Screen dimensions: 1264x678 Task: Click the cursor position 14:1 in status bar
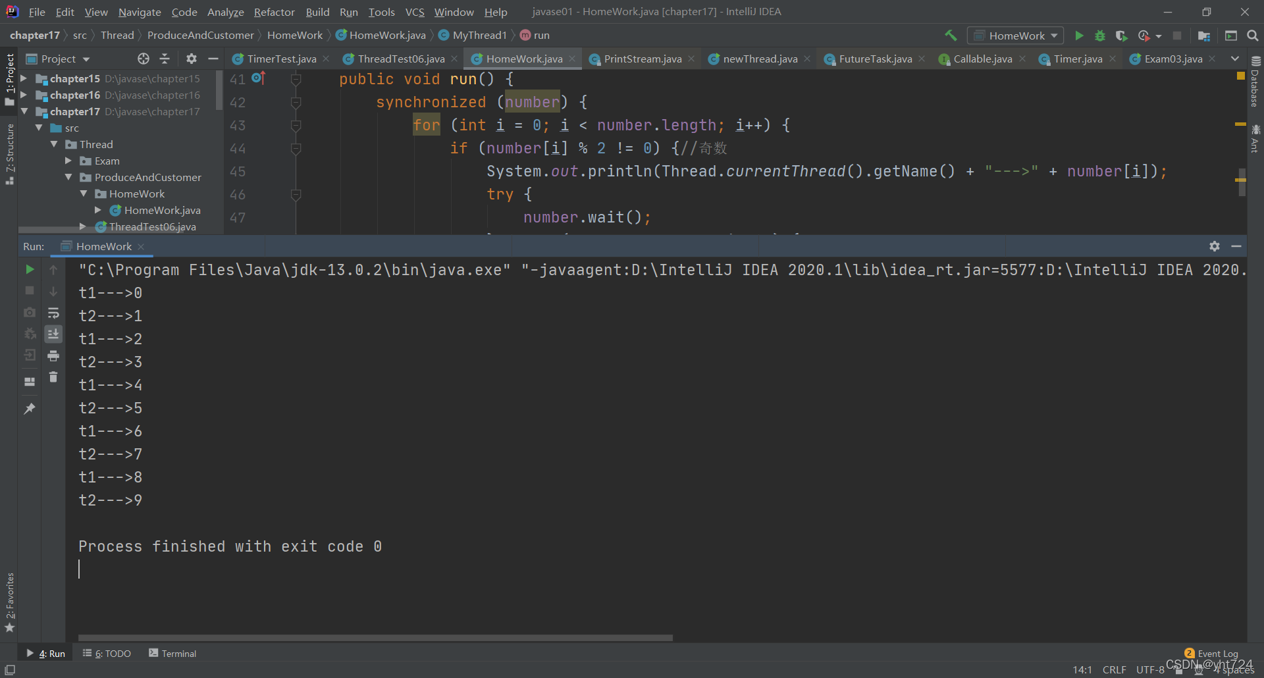tap(1082, 669)
